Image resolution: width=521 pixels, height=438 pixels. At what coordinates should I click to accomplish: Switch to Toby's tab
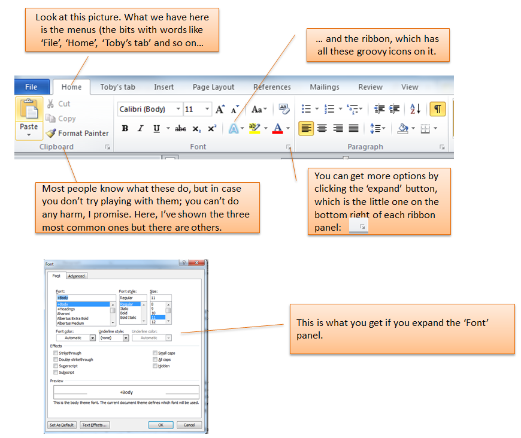click(117, 86)
